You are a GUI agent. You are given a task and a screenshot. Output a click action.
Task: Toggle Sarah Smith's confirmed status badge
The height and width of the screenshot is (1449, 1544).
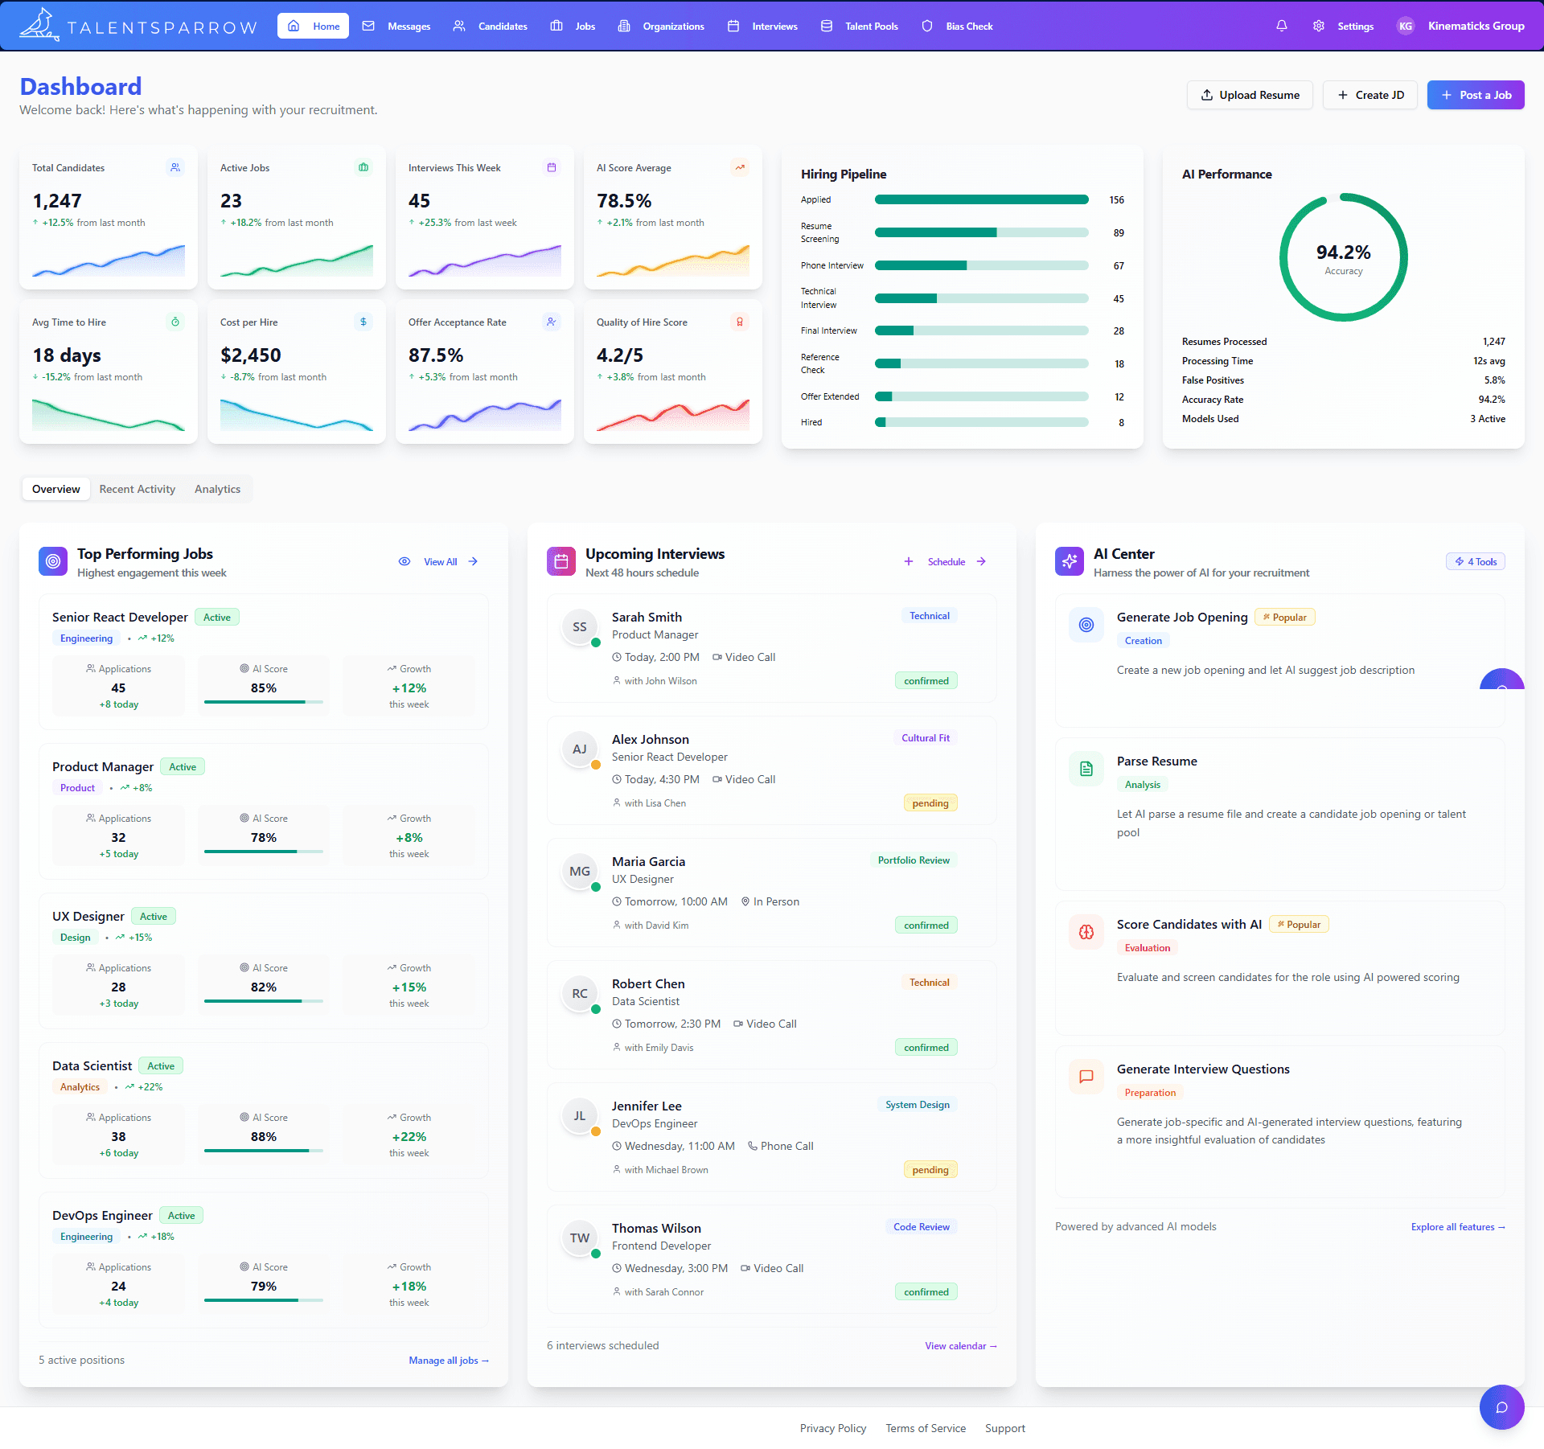click(x=926, y=679)
